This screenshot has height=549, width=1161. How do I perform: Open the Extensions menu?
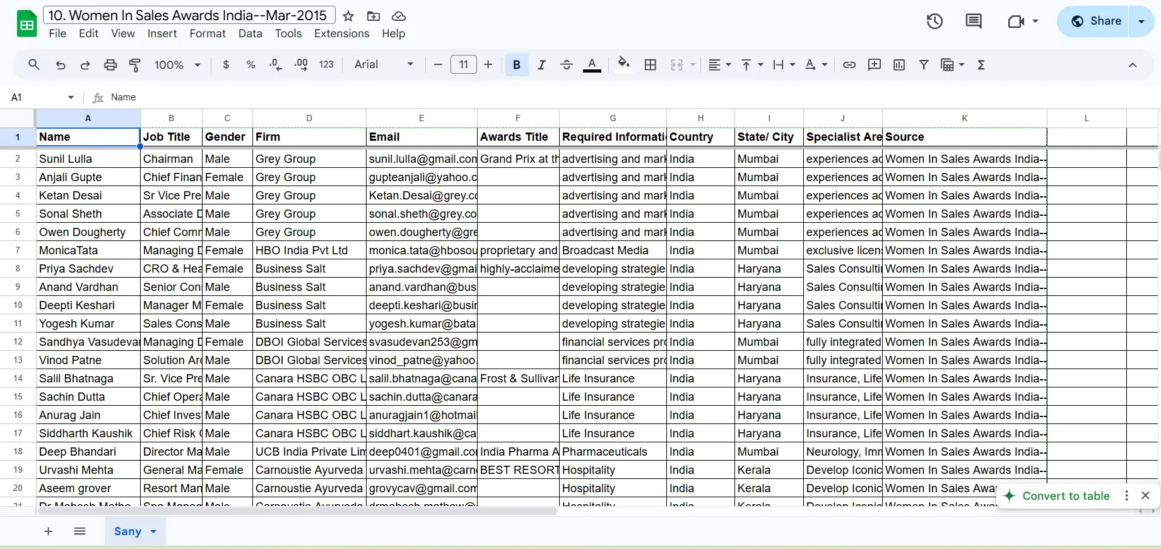(341, 33)
